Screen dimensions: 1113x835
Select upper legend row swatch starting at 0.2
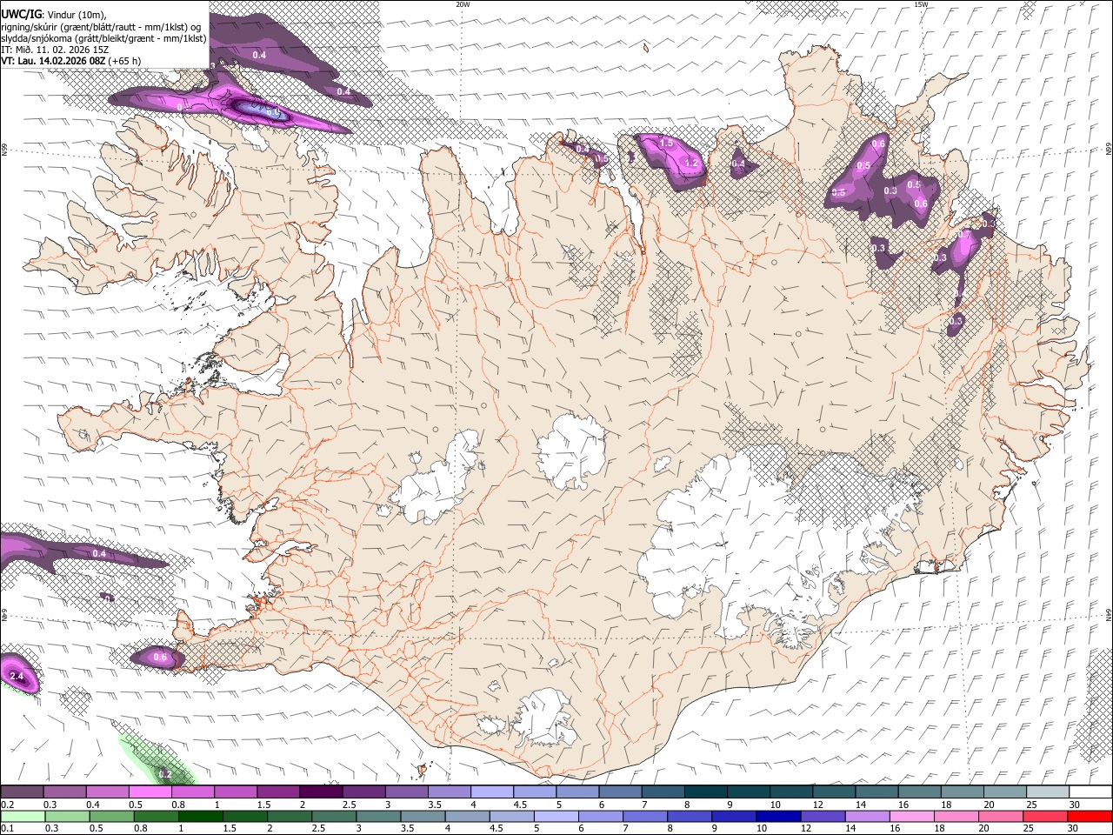22,792
